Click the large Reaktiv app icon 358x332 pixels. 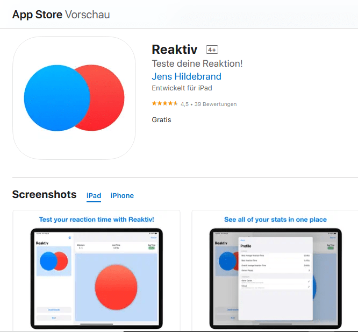coord(74,98)
